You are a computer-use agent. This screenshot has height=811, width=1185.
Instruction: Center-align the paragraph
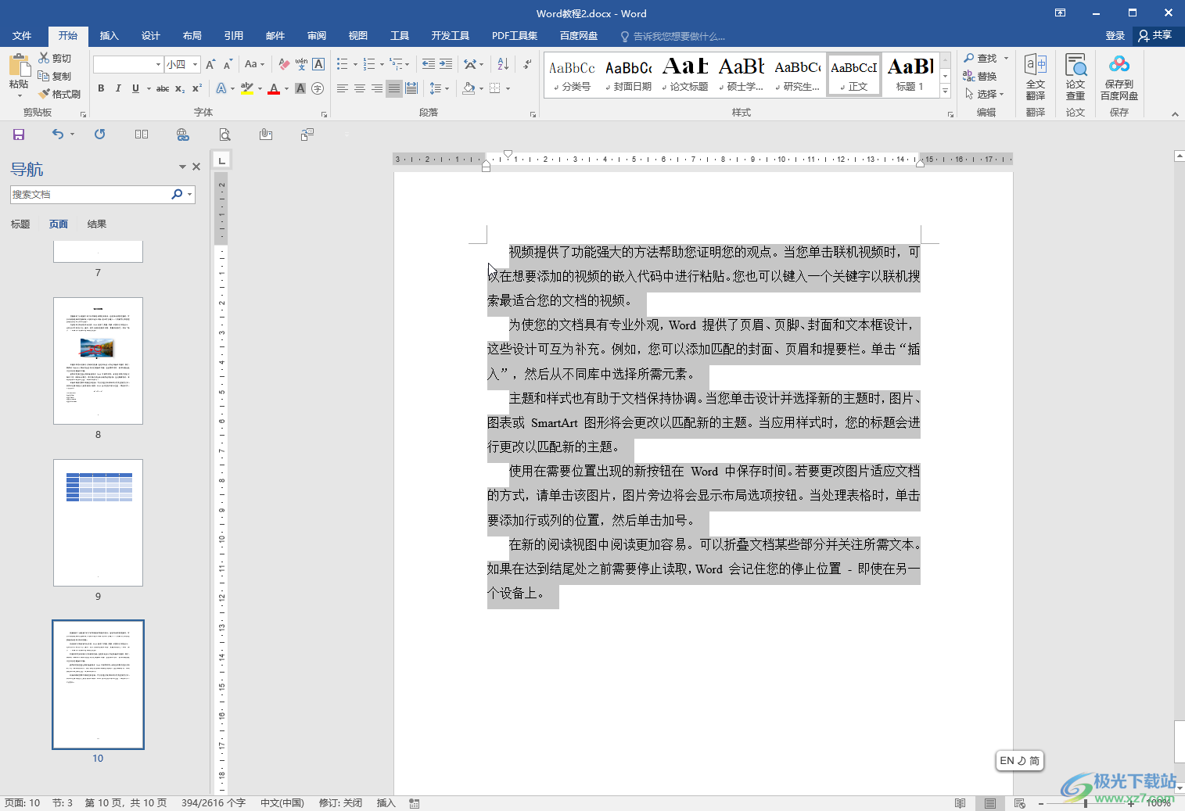pos(360,88)
